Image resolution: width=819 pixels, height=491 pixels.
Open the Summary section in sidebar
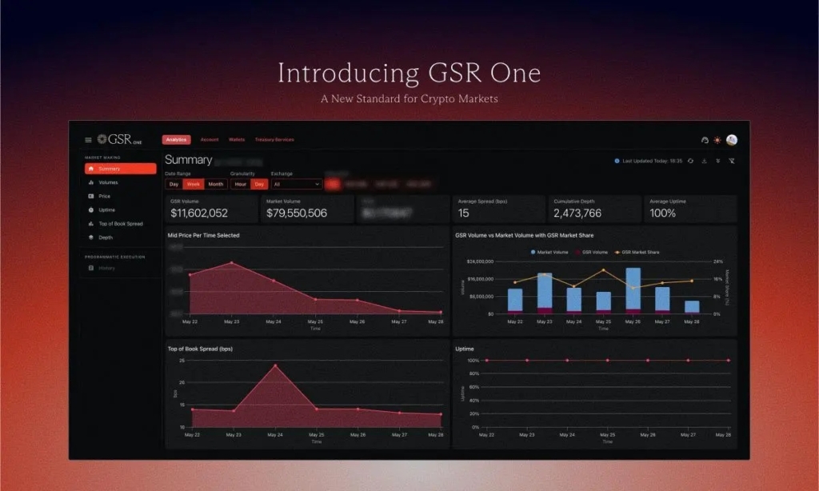[x=120, y=169]
